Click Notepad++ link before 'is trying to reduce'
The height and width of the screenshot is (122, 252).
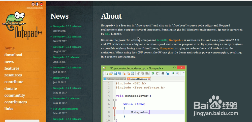[x=167, y=48]
